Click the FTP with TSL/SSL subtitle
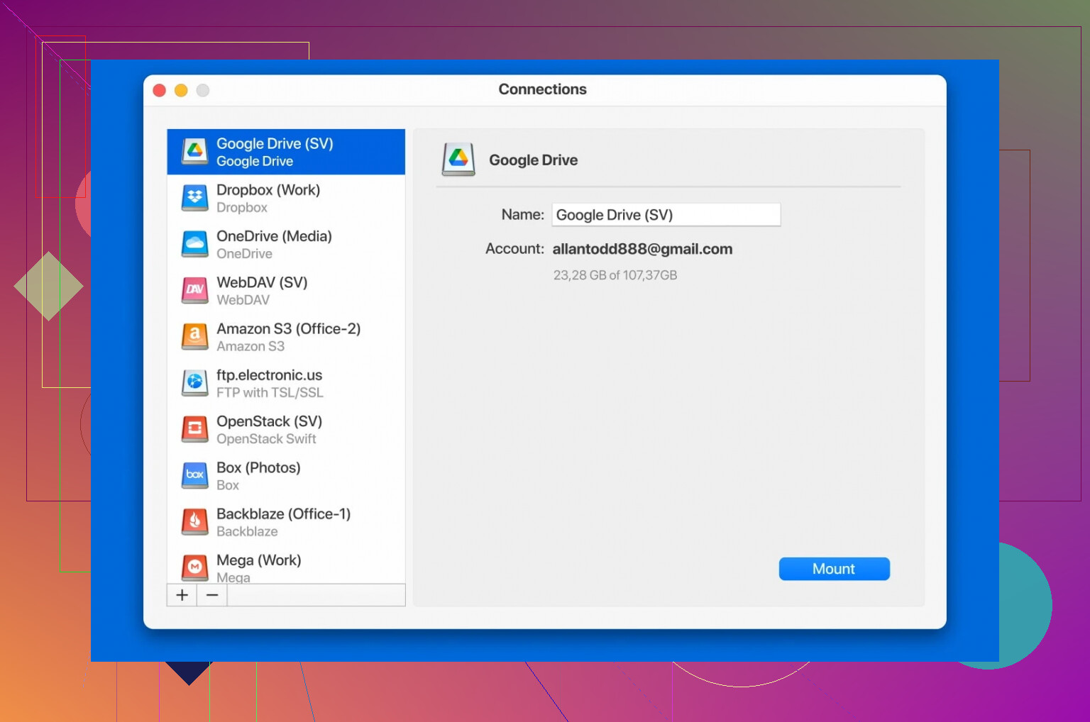The width and height of the screenshot is (1090, 722). pos(270,393)
